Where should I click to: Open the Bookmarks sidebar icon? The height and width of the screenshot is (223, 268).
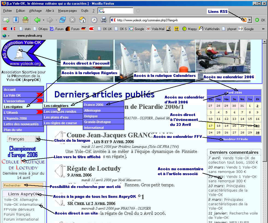point(16,20)
